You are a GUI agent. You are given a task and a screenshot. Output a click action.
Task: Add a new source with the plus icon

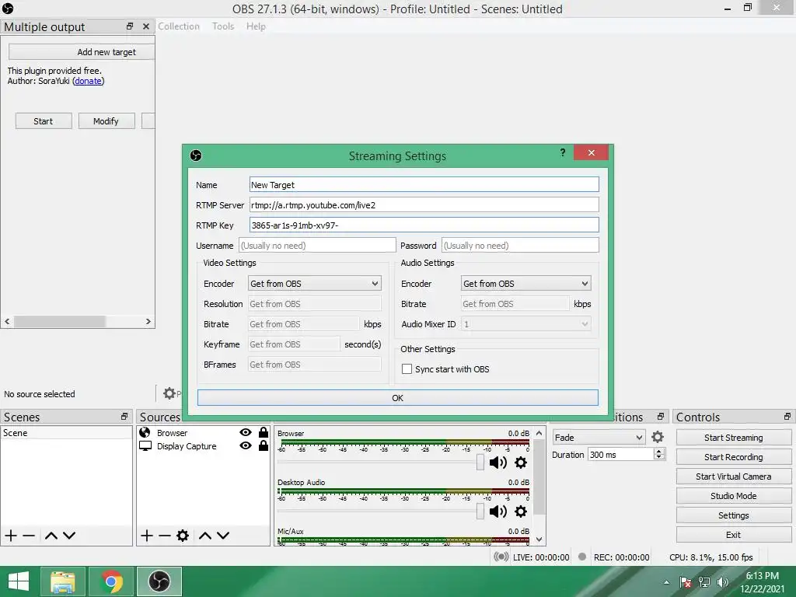(147, 535)
